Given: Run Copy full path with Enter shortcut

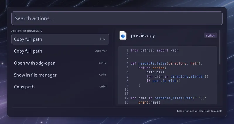Looking at the screenshot, I should [60, 39].
